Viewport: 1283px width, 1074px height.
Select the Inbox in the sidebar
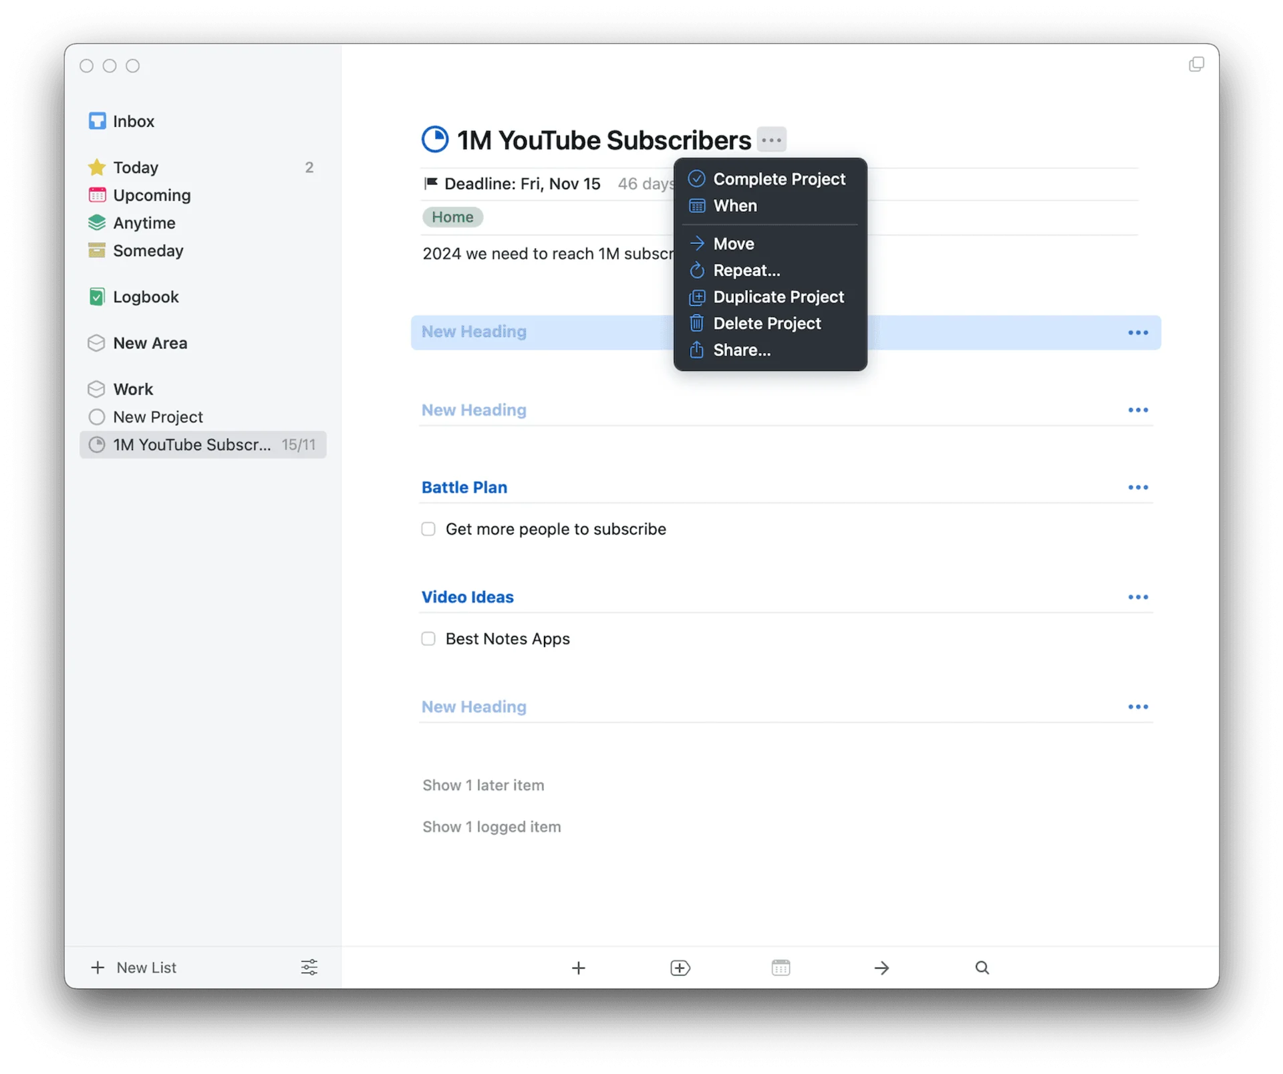(x=134, y=121)
